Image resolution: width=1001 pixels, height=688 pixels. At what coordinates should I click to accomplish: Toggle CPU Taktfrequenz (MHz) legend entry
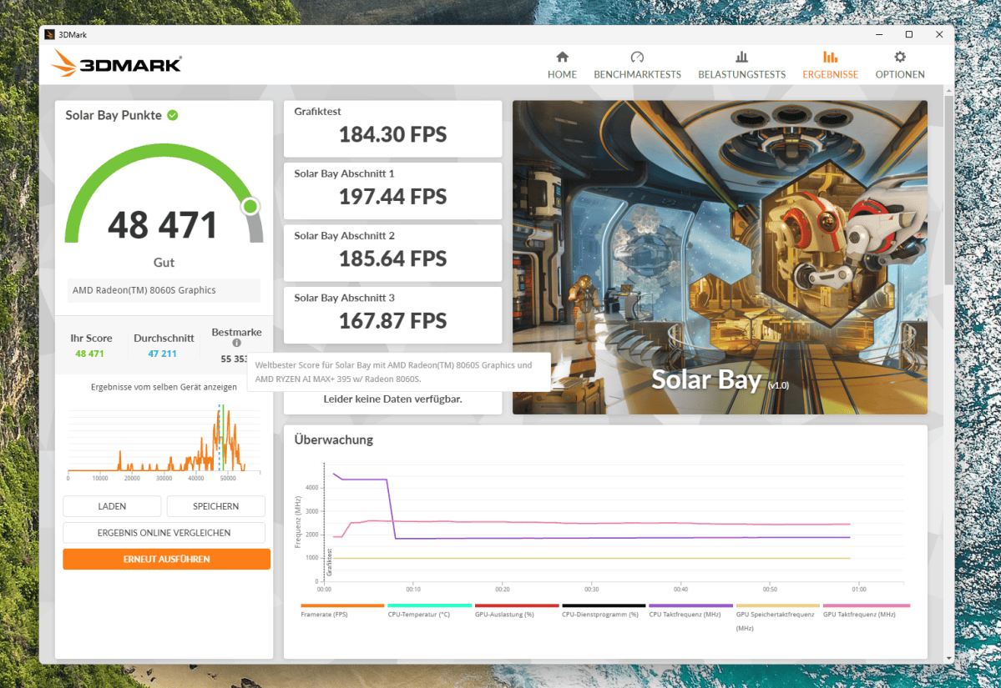(690, 610)
